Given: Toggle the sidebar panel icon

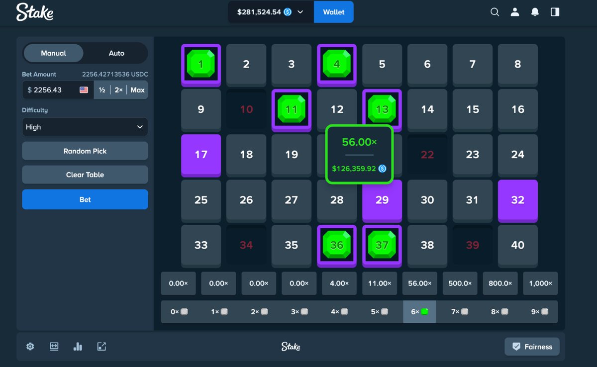Looking at the screenshot, I should pos(555,12).
